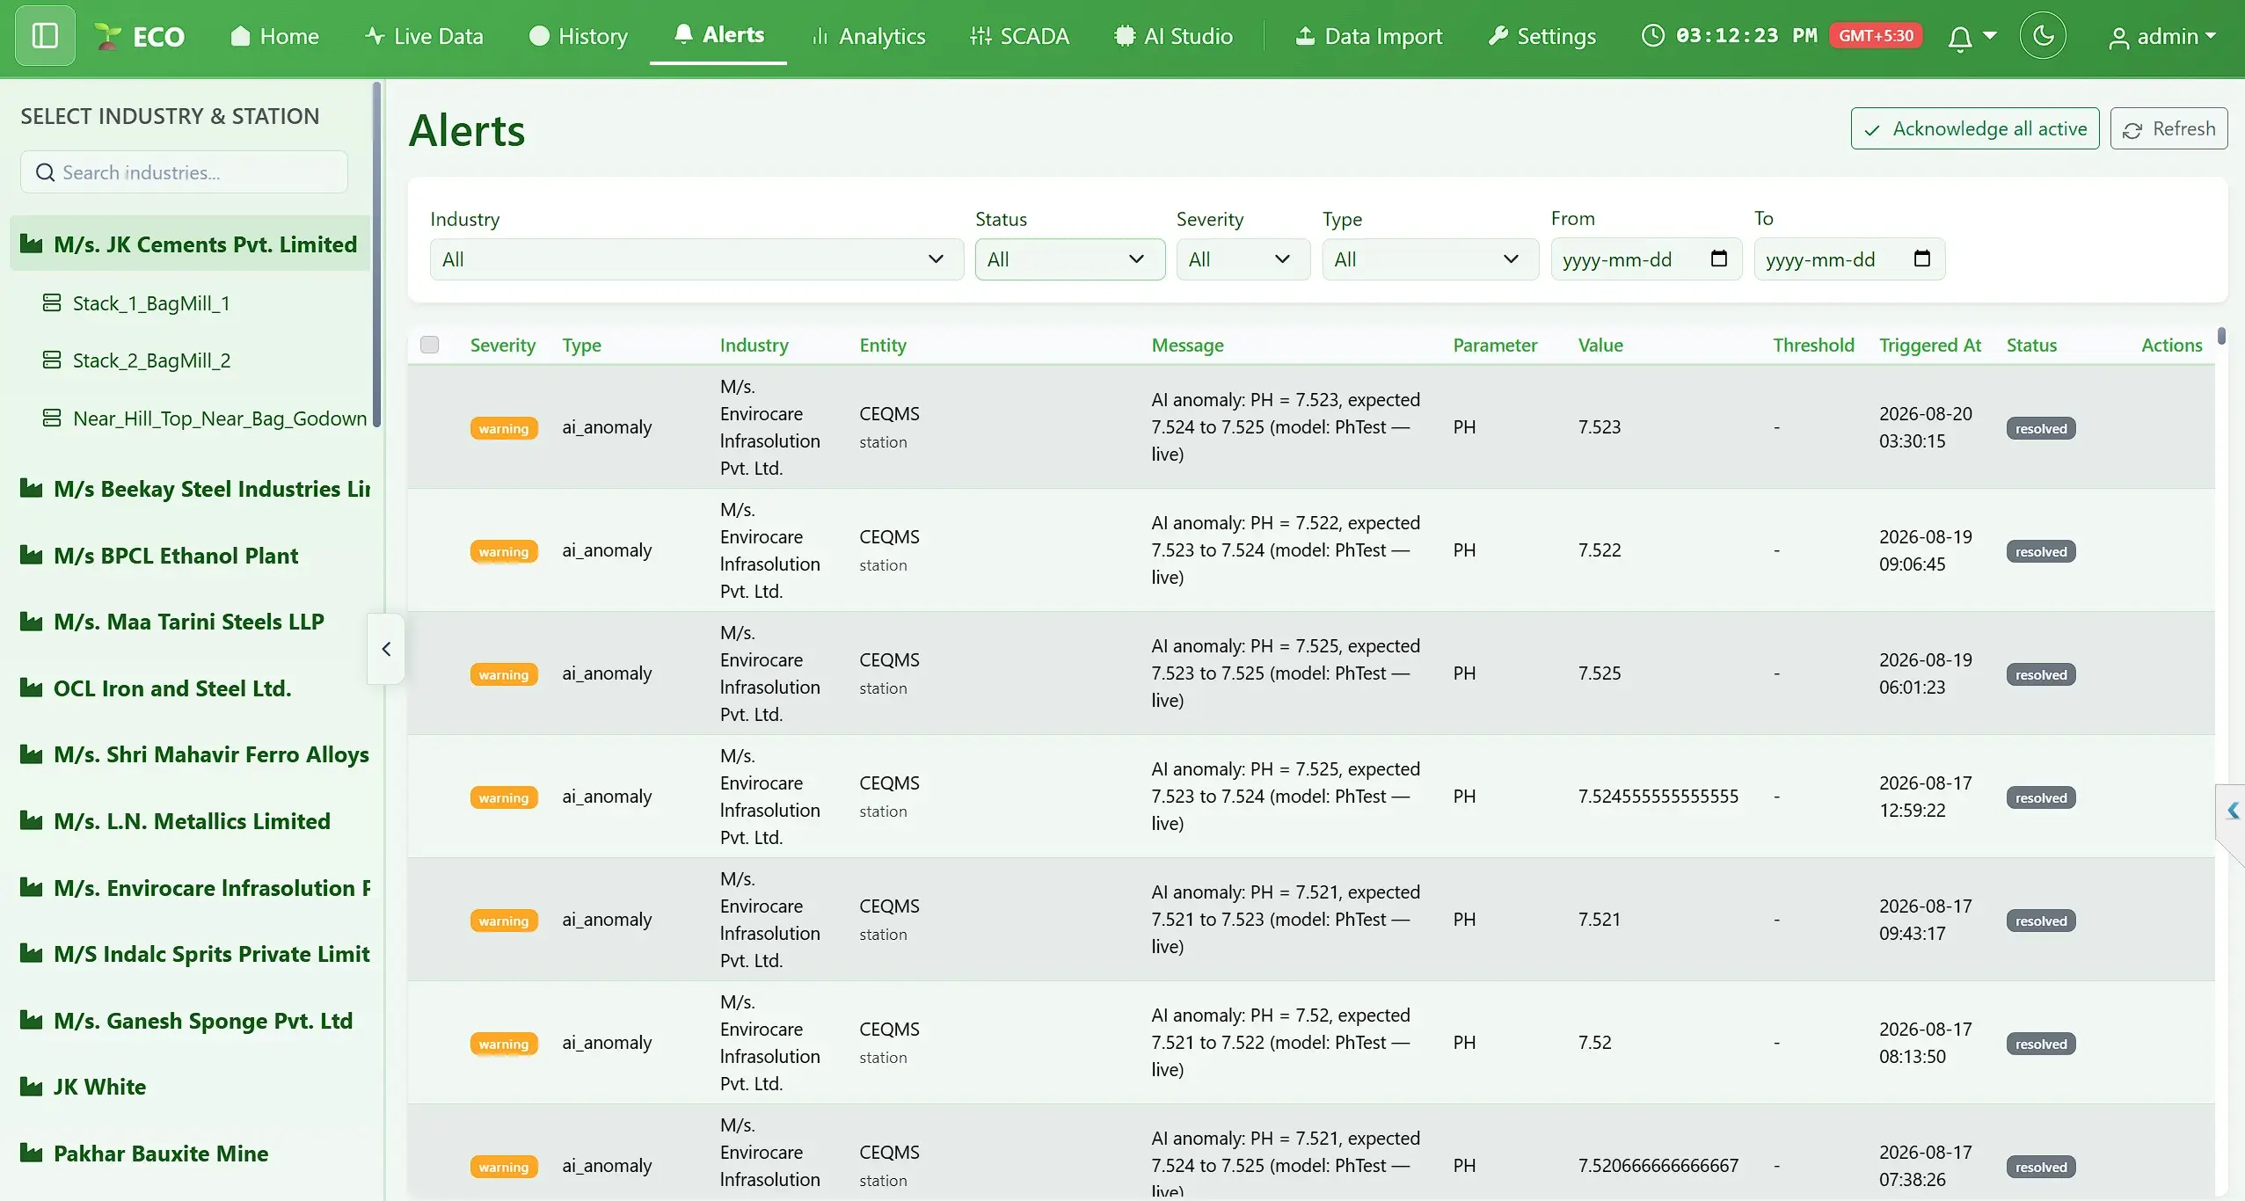Expand M/s. L.N. Metallics Limited
Viewport: 2245px width, 1201px height.
pyautogui.click(x=175, y=821)
